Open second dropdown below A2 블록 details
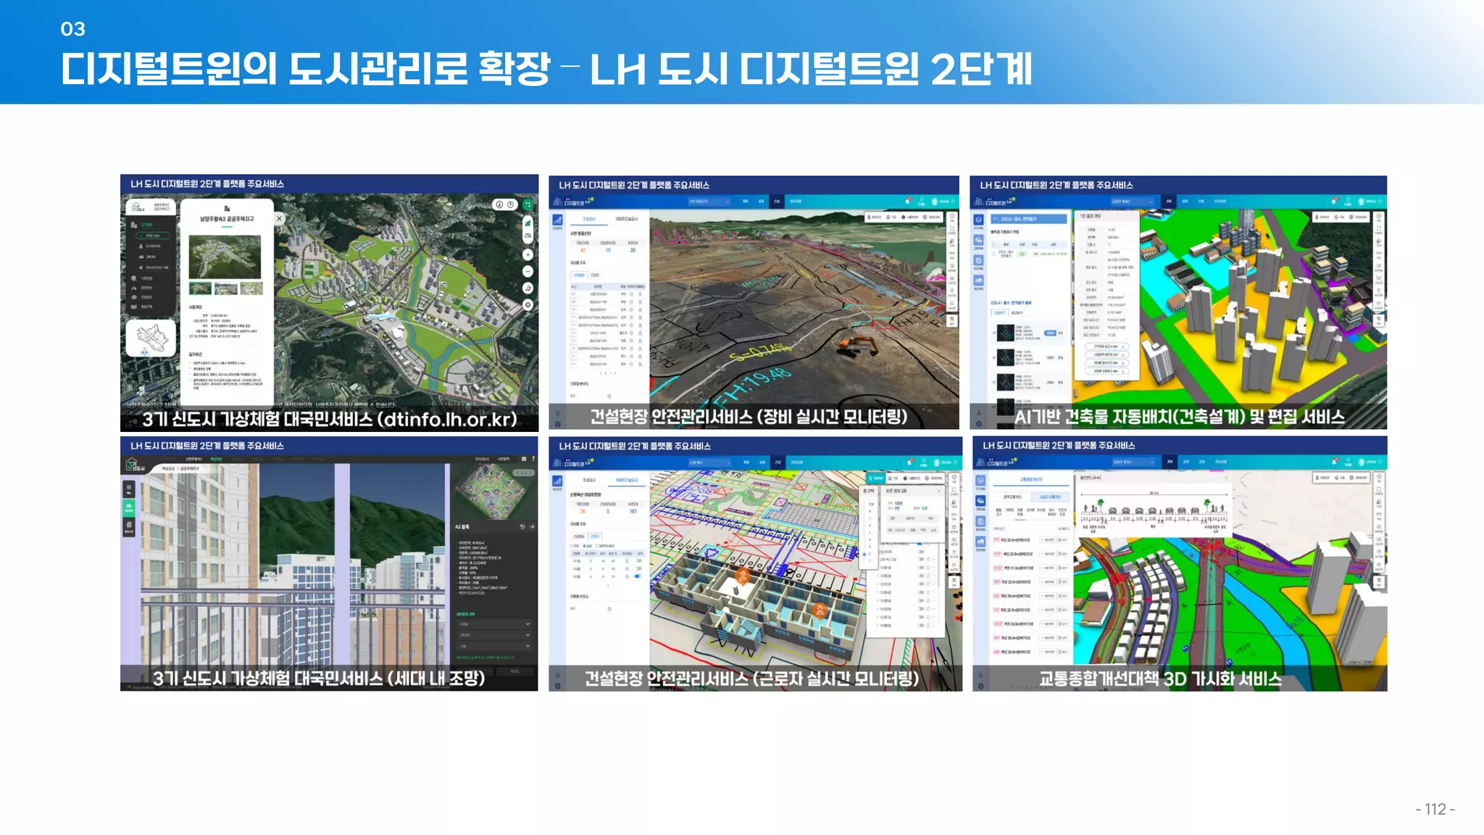The height and width of the screenshot is (835, 1484). click(x=495, y=635)
